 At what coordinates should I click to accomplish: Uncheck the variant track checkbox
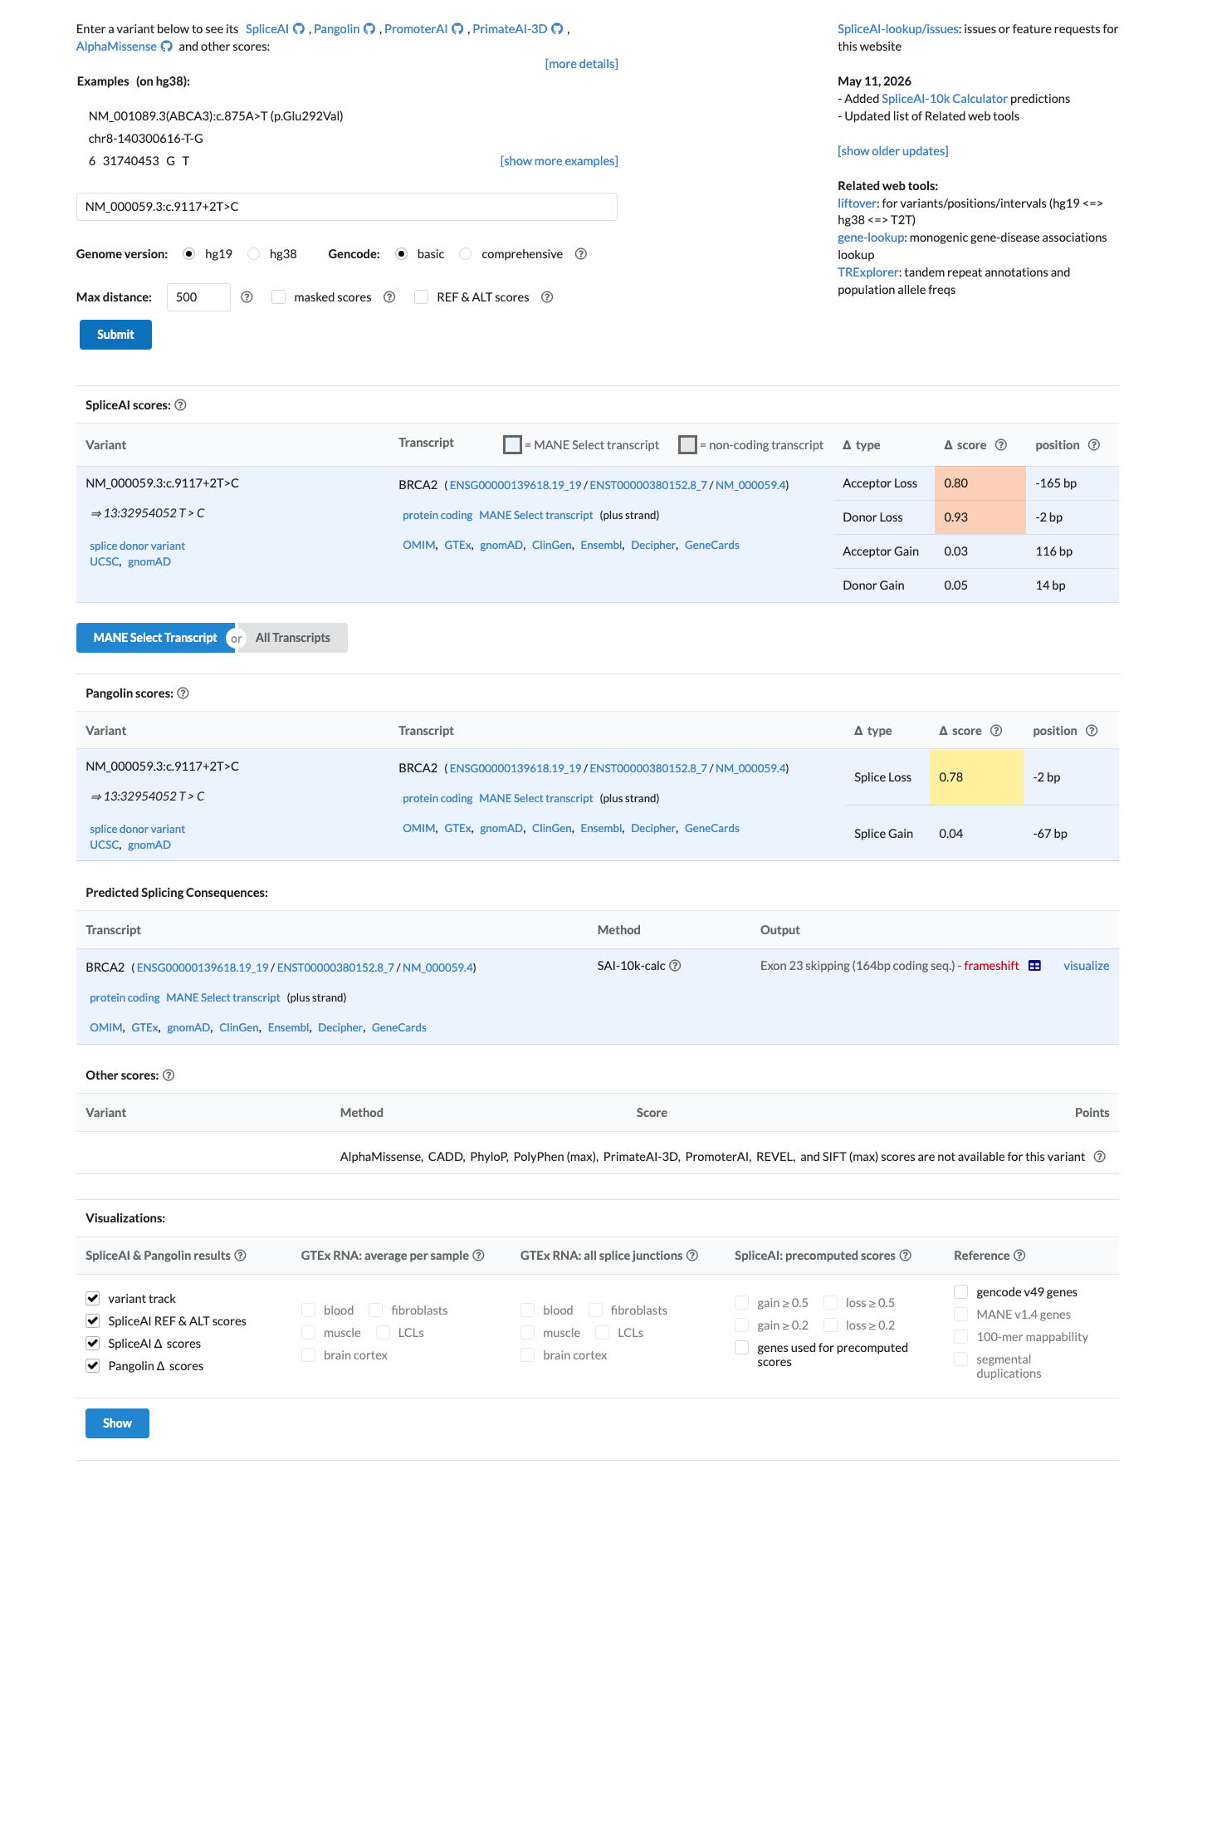coord(93,1299)
